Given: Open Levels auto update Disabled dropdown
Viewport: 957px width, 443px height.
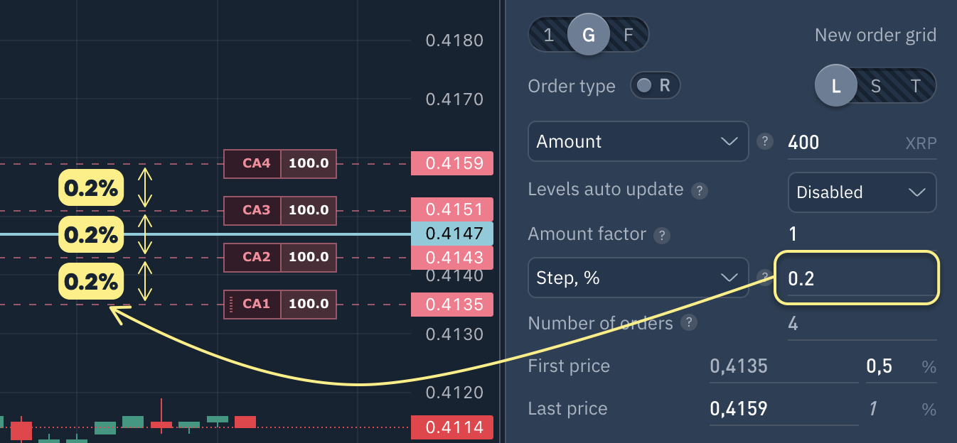Looking at the screenshot, I should (862, 192).
